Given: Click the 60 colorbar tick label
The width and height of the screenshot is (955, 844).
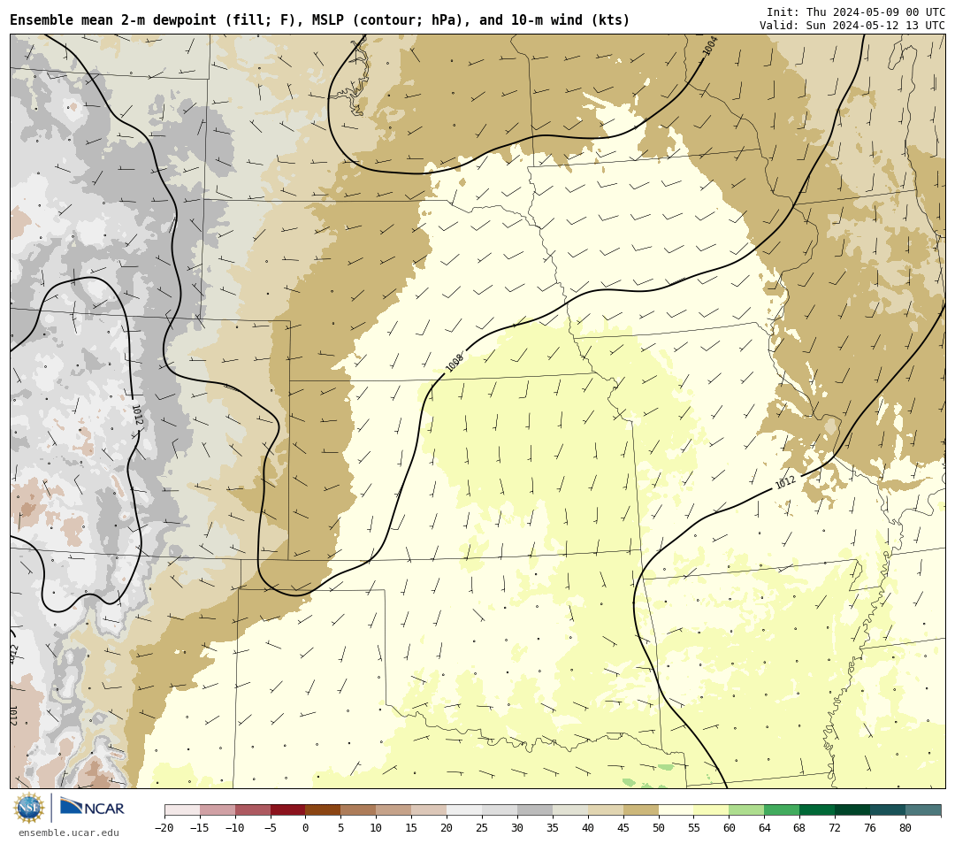Looking at the screenshot, I should pyautogui.click(x=730, y=827).
